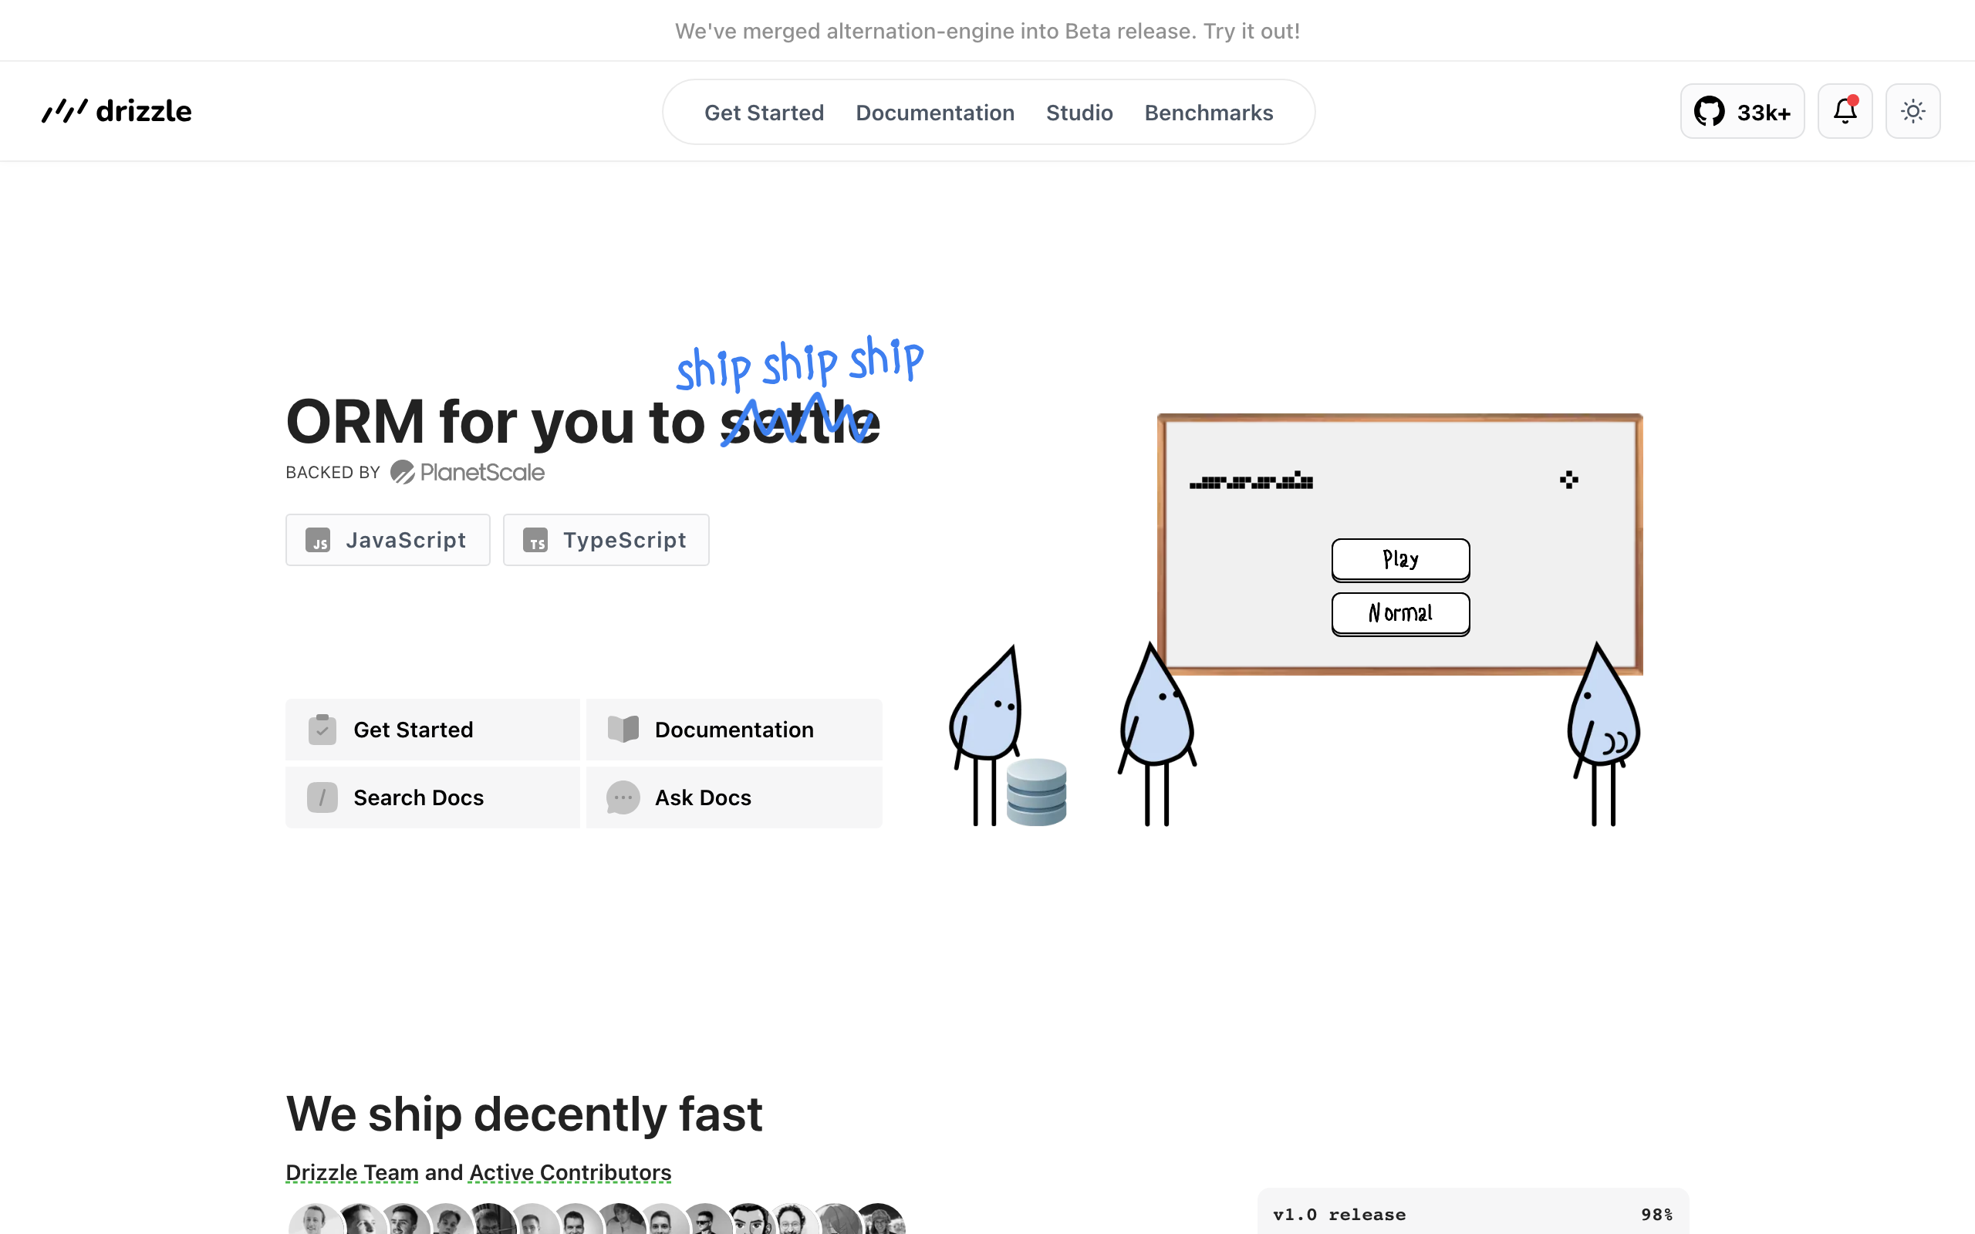
Task: Open Ask Docs chat bubble card
Action: [733, 797]
